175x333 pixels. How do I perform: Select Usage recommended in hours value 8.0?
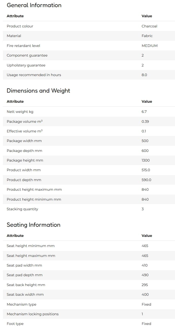coord(144,75)
